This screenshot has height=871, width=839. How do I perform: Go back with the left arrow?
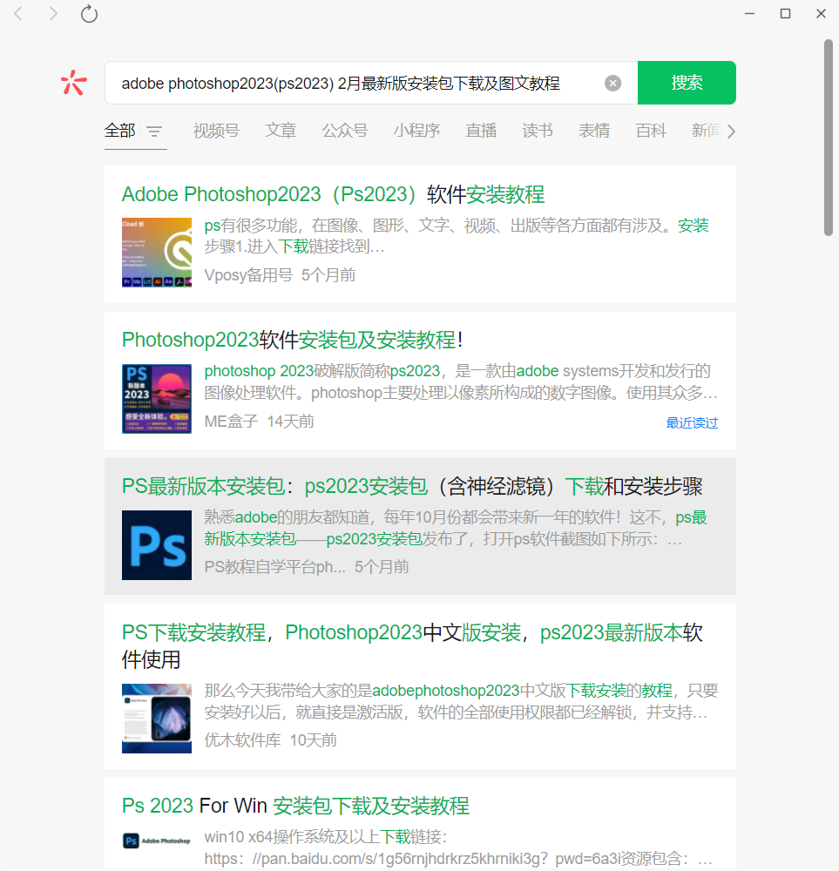point(18,13)
